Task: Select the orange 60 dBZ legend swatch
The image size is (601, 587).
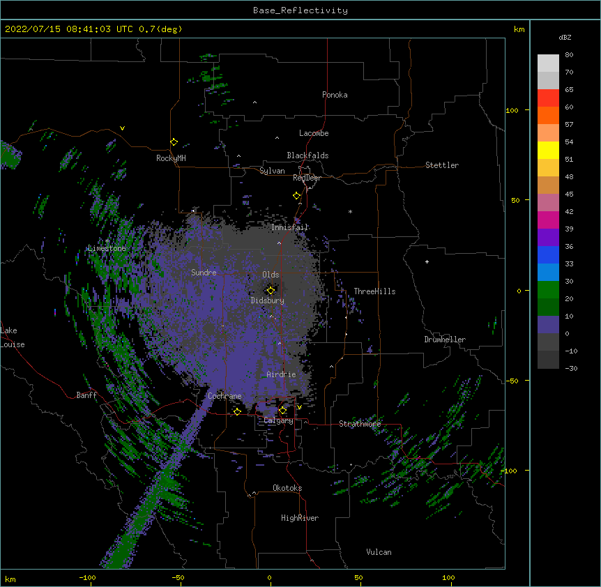Action: pyautogui.click(x=548, y=115)
